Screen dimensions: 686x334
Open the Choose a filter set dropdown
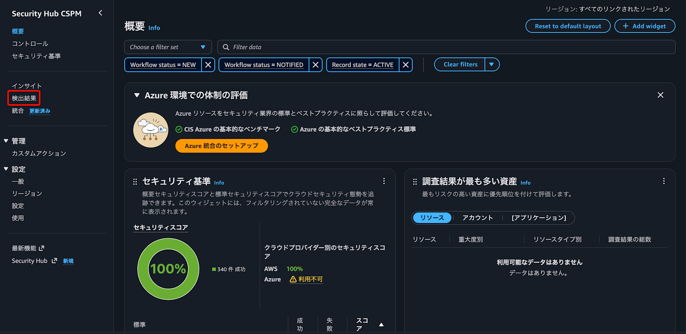[x=168, y=47]
